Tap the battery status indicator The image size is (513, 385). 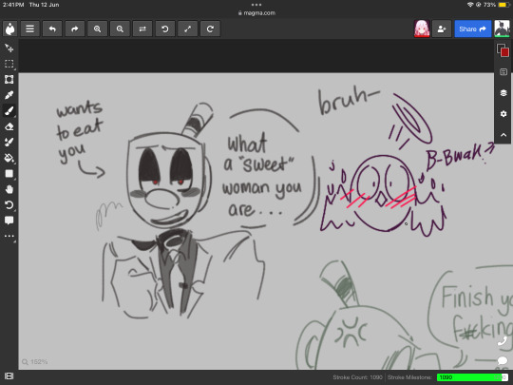point(503,5)
